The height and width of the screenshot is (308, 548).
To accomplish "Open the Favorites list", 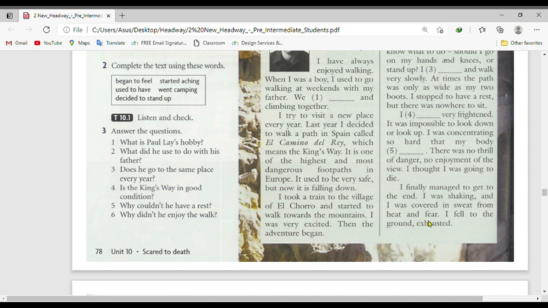I will (x=482, y=30).
